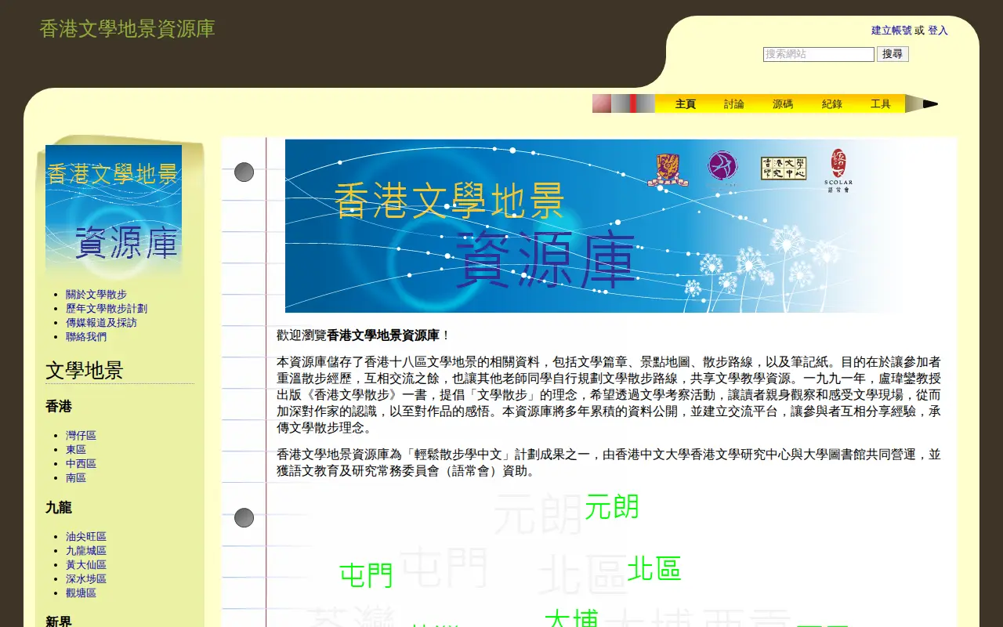The height and width of the screenshot is (627, 1003).
Task: Click the SCOLAR 語常會 logo in banner
Action: point(838,170)
